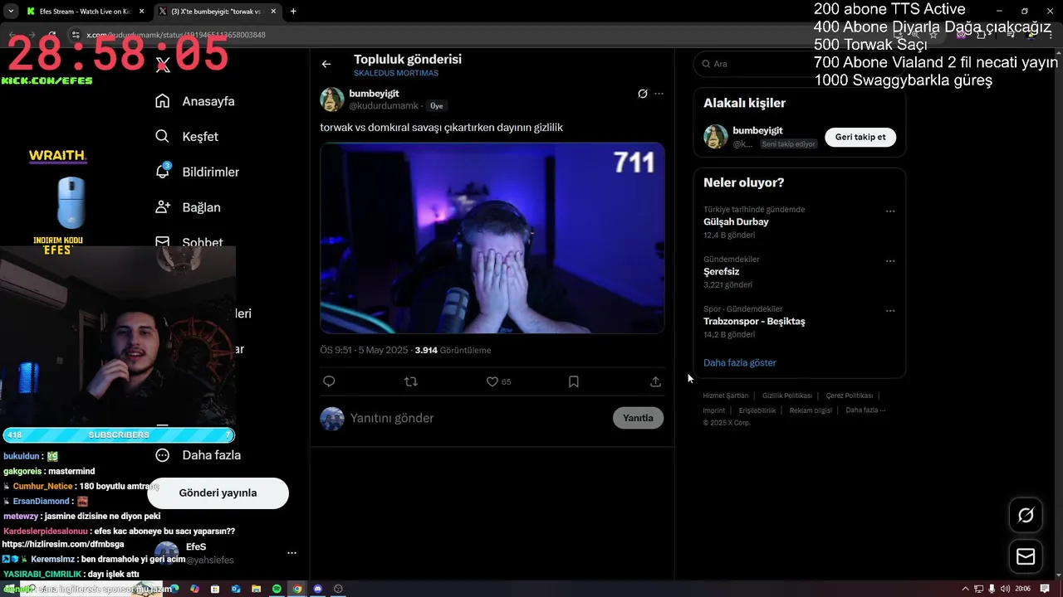Click Daha fazla göster under trends
The height and width of the screenshot is (597, 1063).
[740, 362]
